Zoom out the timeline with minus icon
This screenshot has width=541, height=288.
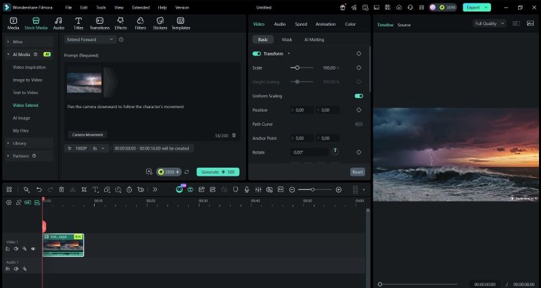pyautogui.click(x=292, y=190)
